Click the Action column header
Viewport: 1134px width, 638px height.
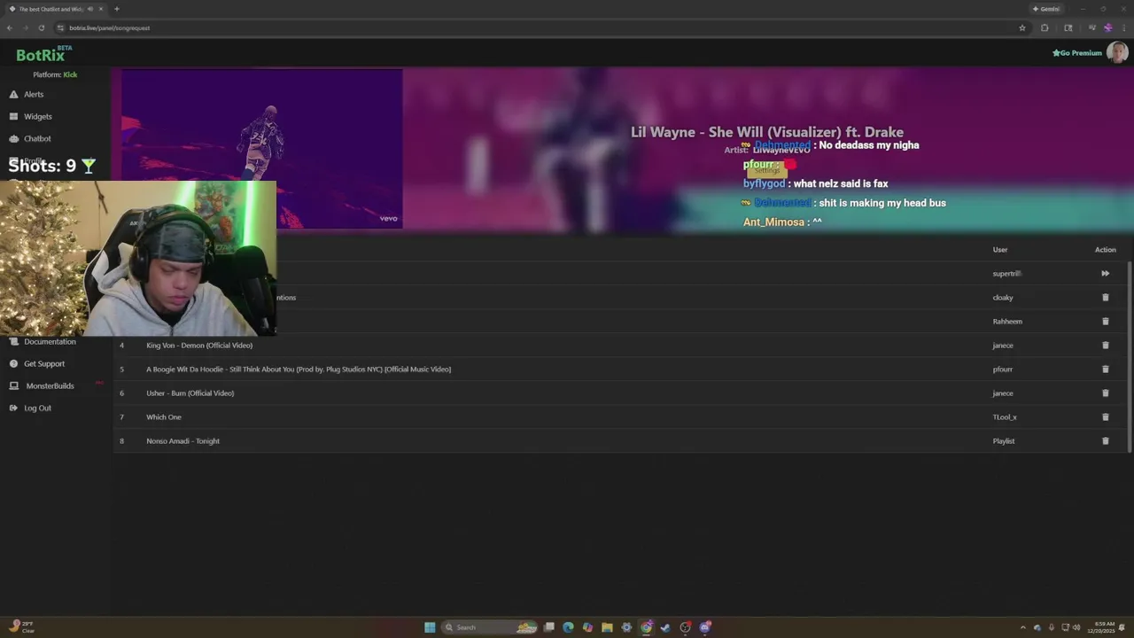click(x=1105, y=250)
